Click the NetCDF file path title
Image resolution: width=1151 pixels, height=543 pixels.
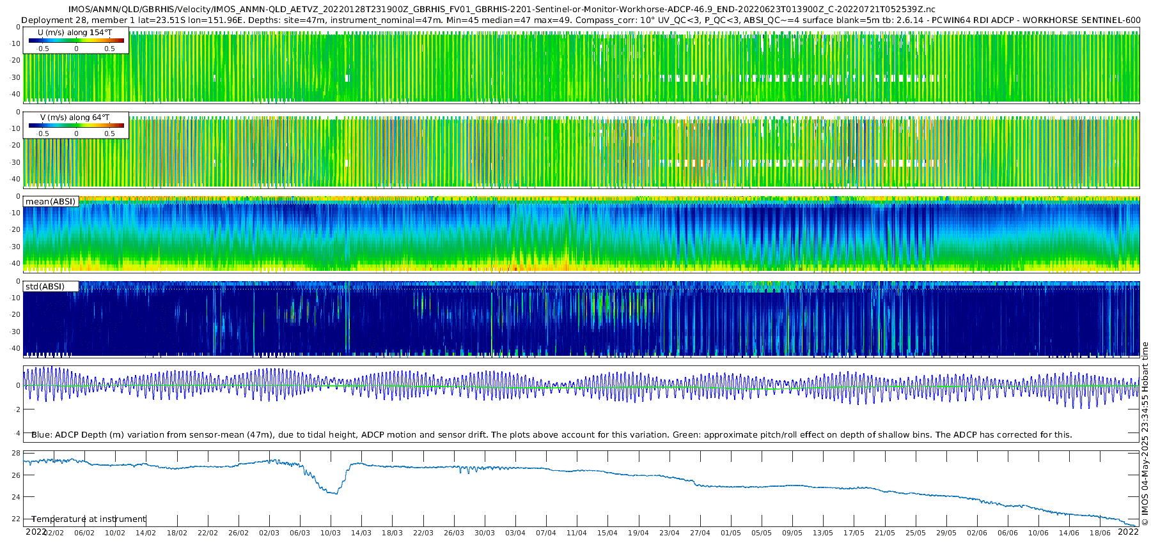501,9
